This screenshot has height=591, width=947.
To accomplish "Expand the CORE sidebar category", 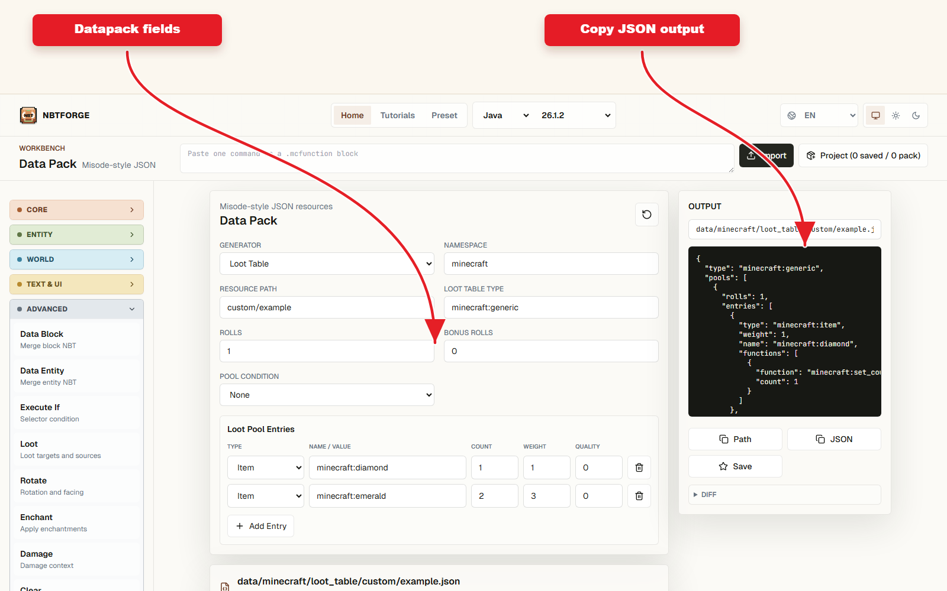I will pos(76,210).
